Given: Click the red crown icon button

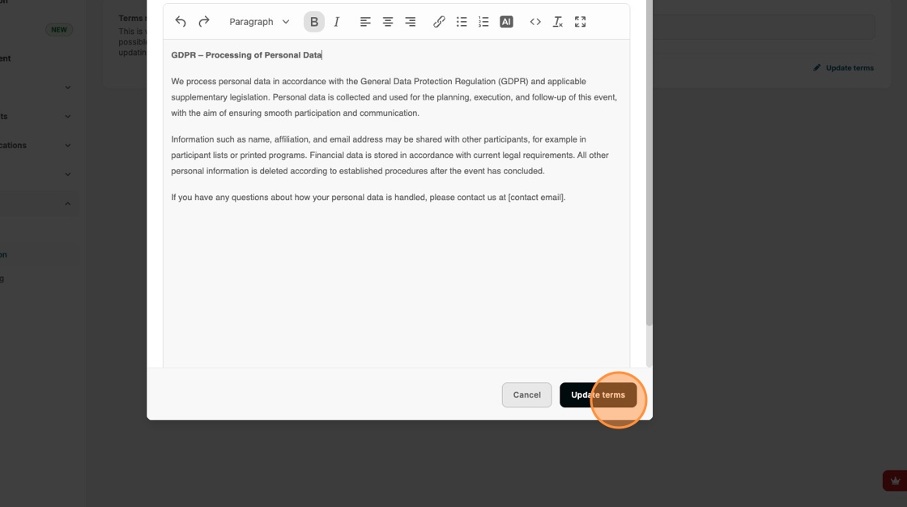Looking at the screenshot, I should pyautogui.click(x=895, y=481).
